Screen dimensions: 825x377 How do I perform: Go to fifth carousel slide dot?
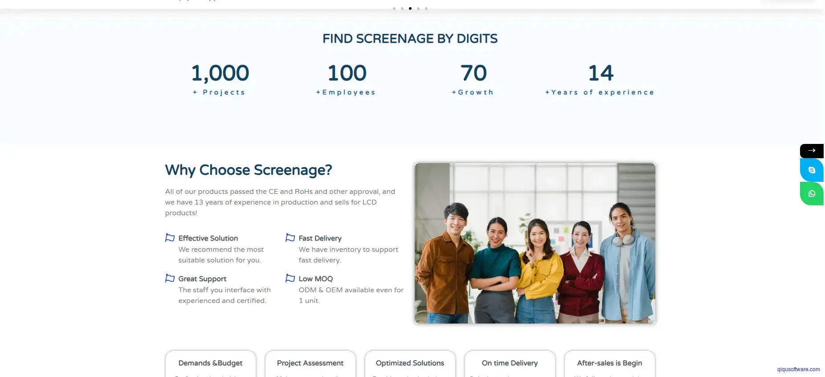click(x=426, y=8)
